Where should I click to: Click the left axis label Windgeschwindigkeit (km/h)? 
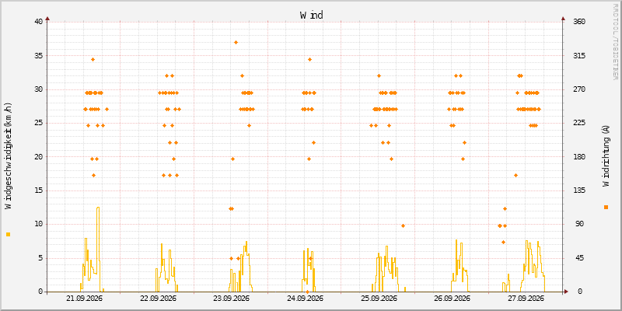click(x=8, y=155)
